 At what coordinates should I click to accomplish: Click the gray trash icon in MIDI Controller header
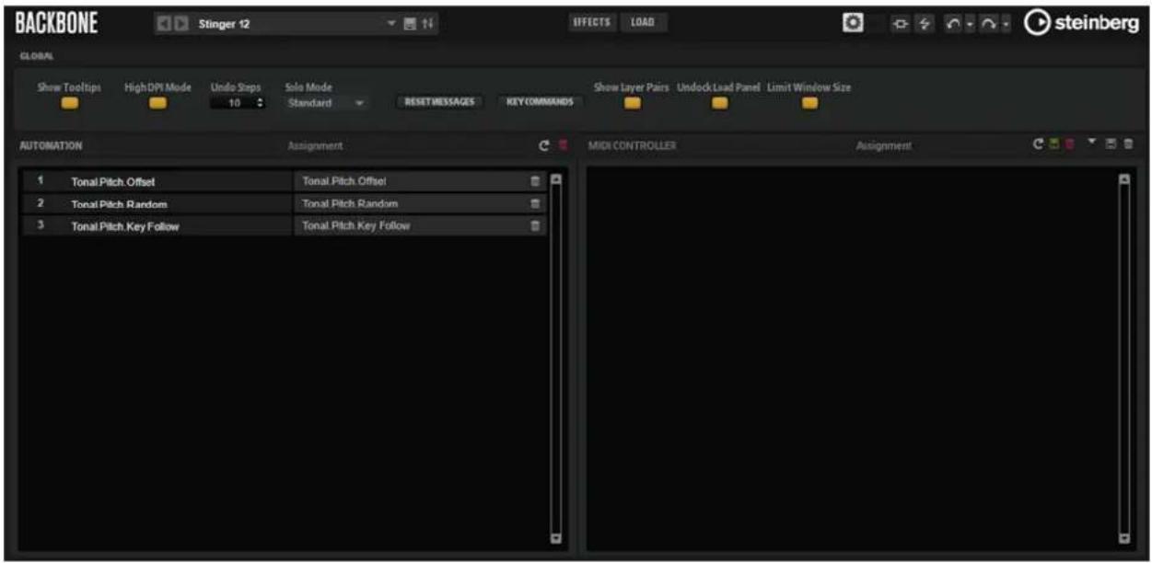tap(1128, 144)
